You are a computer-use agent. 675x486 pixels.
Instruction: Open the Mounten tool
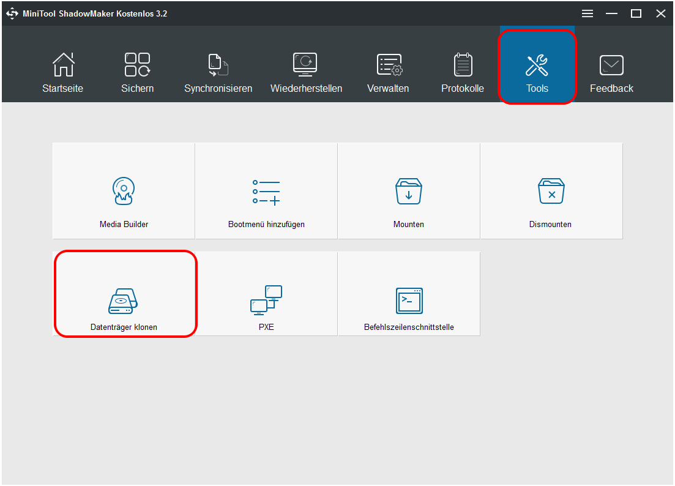408,191
